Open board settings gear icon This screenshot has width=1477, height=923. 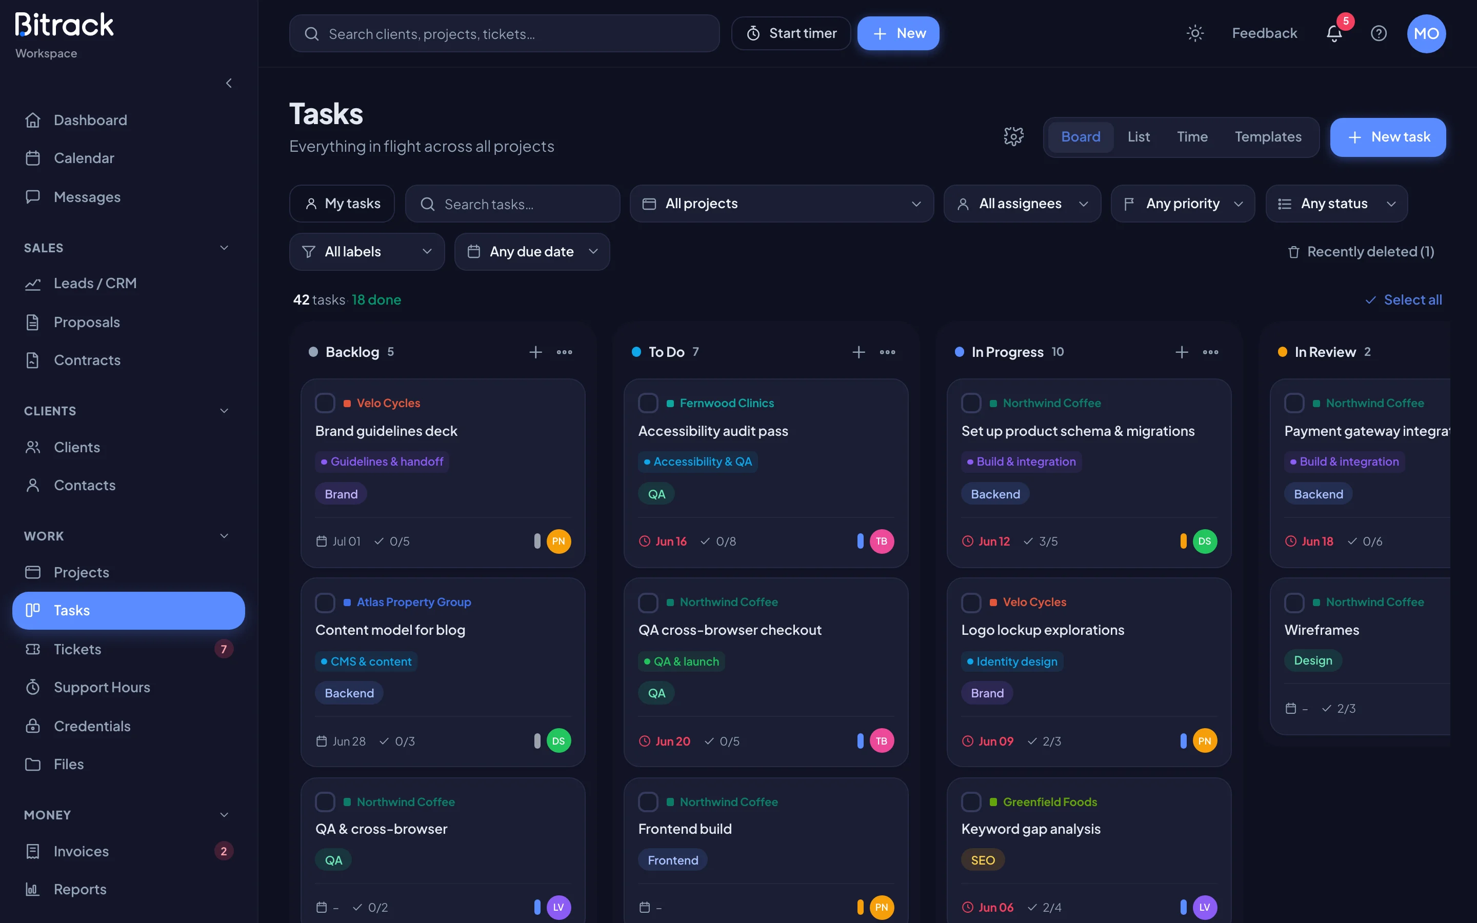click(1013, 136)
